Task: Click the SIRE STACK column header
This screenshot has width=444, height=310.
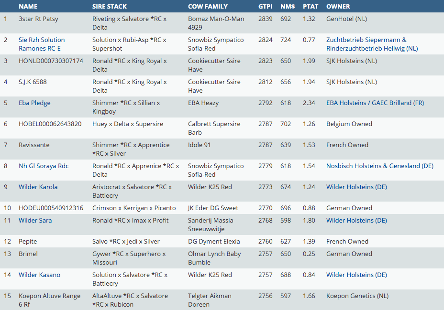Action: pyautogui.click(x=110, y=6)
